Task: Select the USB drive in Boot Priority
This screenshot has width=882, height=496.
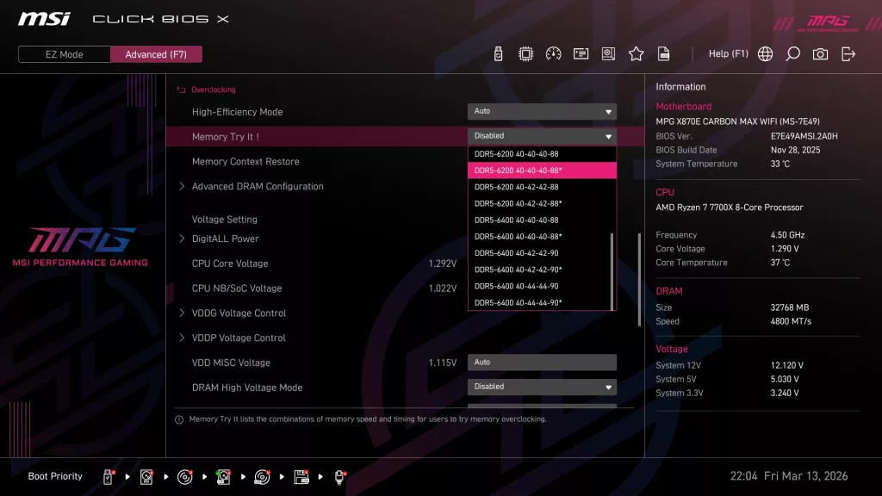Action: click(108, 476)
